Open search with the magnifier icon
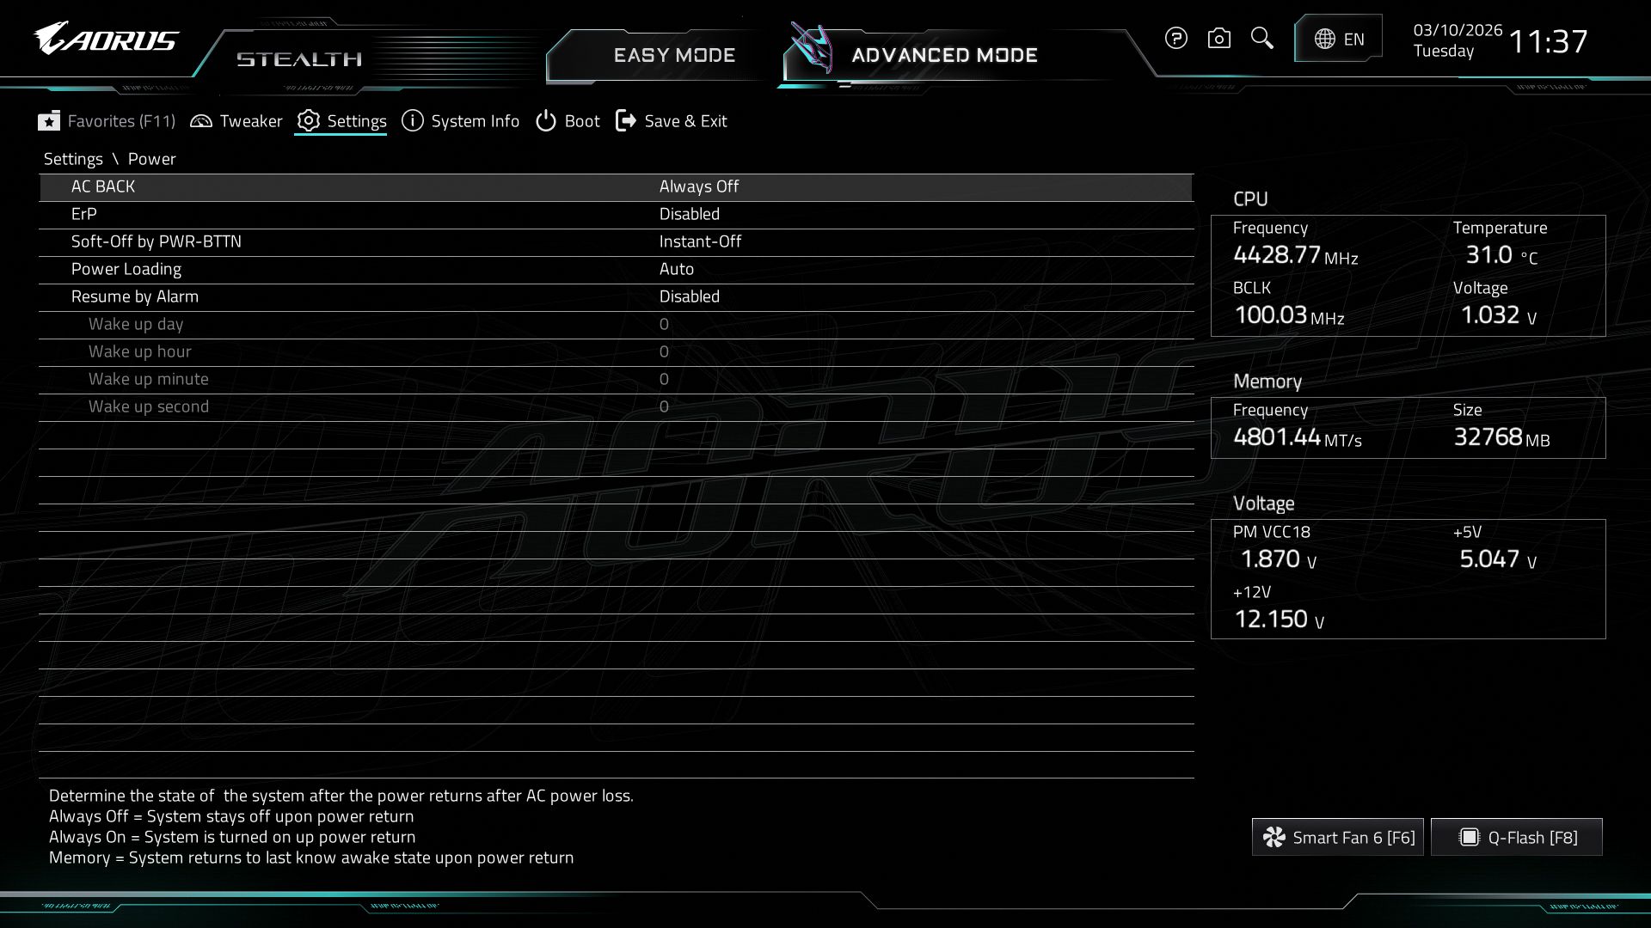The width and height of the screenshot is (1651, 928). pos(1261,39)
